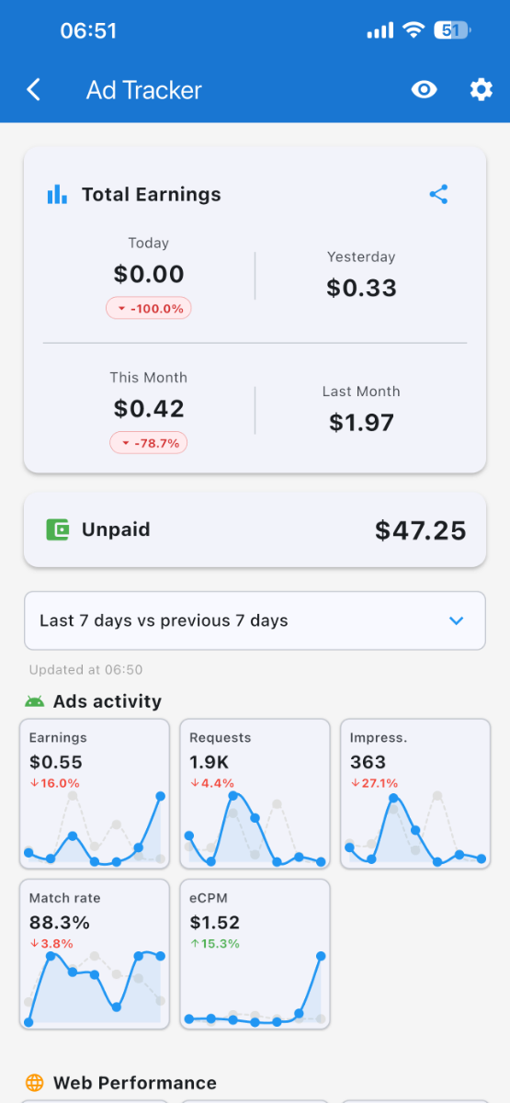
Task: Tap the This Month -78.7% badge
Action: pos(149,443)
